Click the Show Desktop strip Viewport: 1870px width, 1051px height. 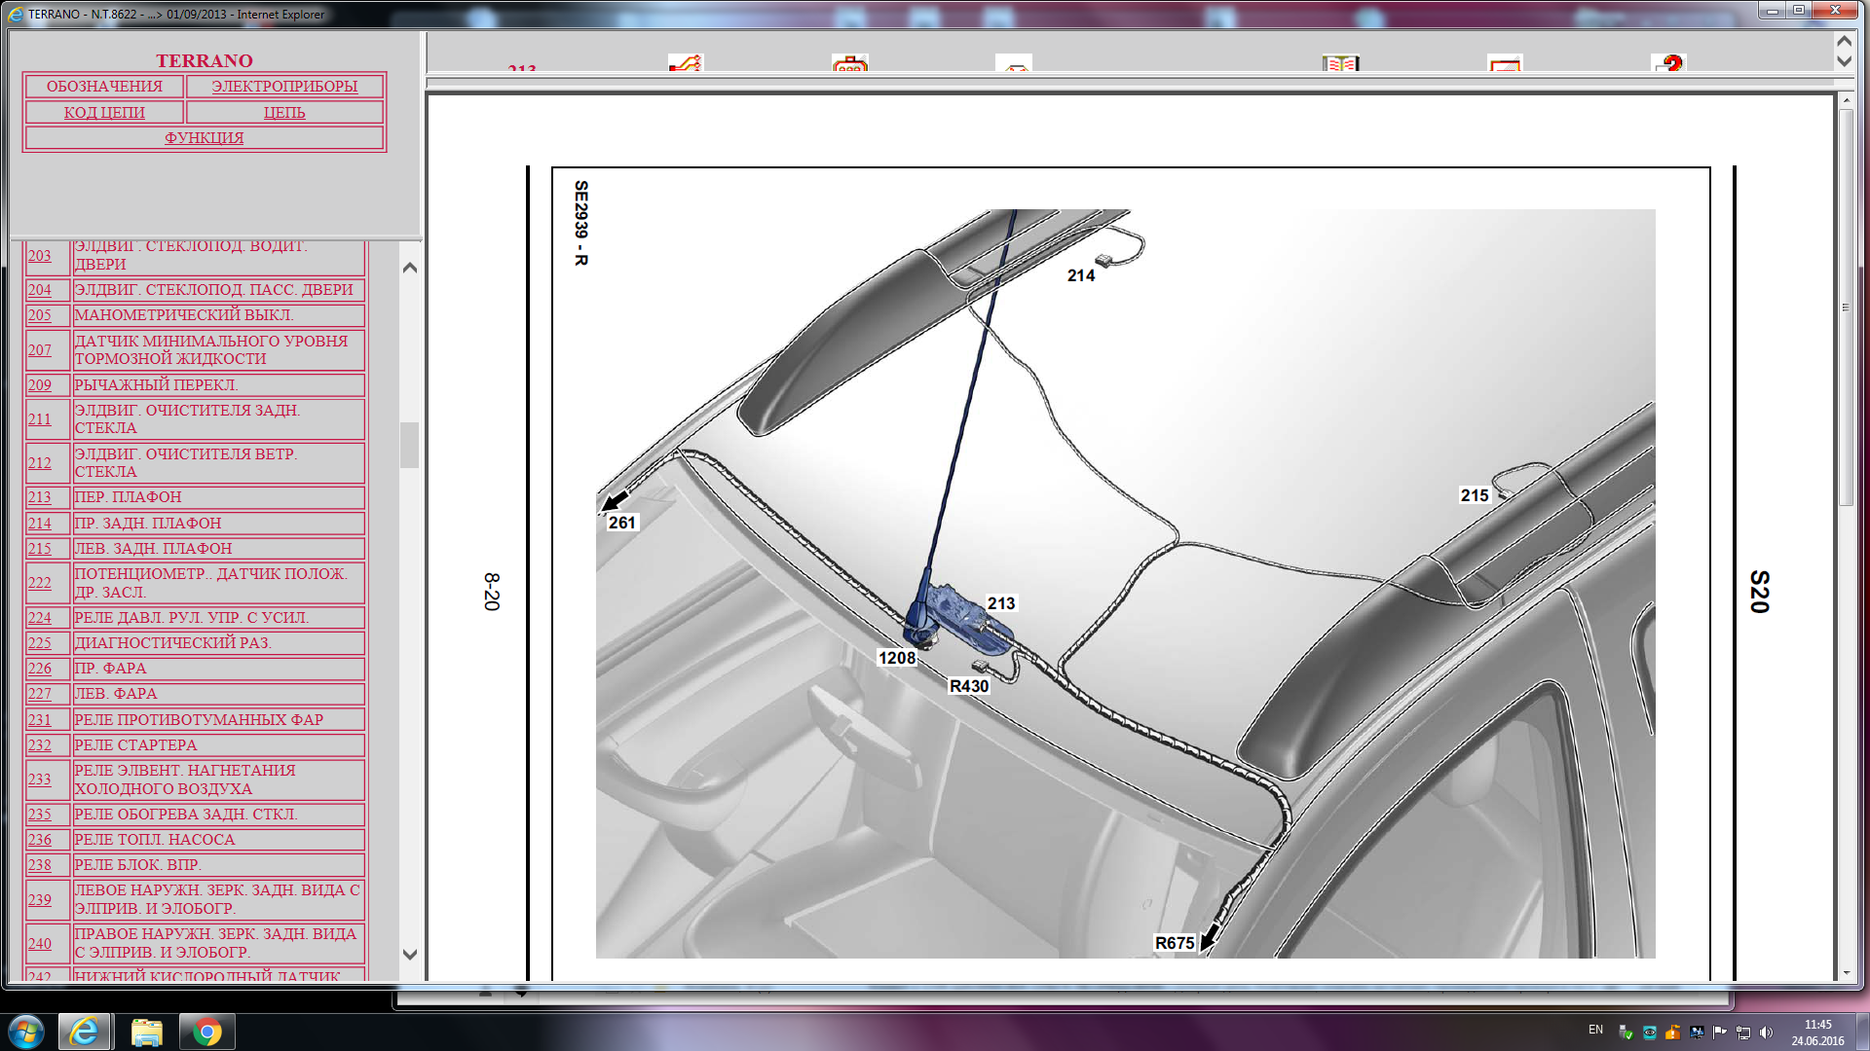(1862, 1032)
